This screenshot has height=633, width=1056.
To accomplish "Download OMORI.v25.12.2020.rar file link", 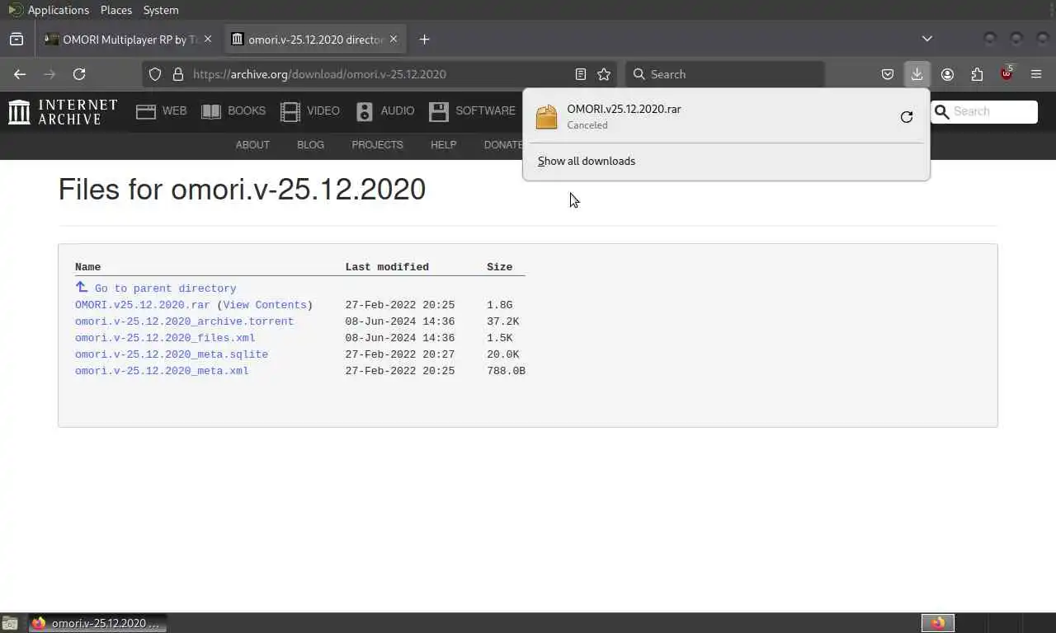I will point(143,305).
